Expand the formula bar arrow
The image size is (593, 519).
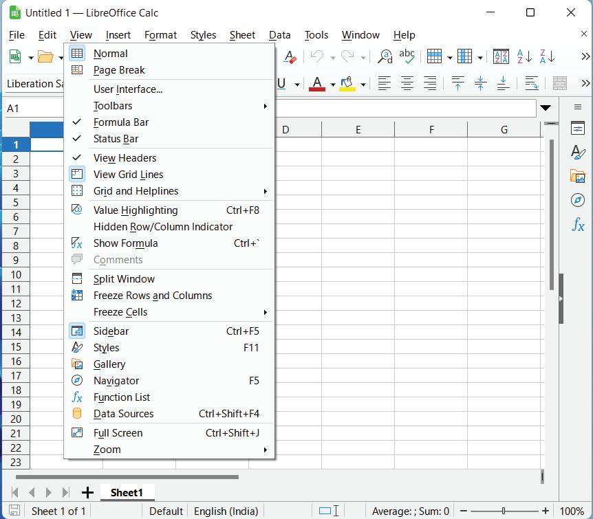coord(546,108)
